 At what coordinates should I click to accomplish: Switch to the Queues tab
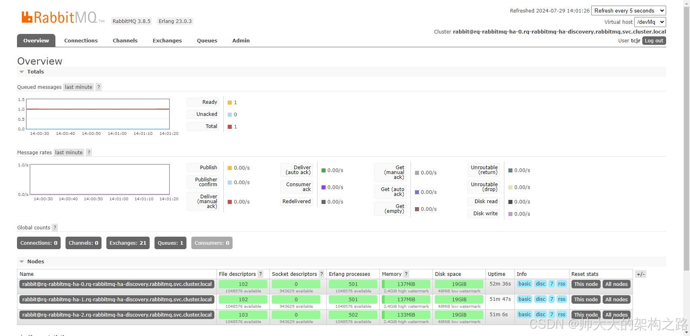pos(207,40)
